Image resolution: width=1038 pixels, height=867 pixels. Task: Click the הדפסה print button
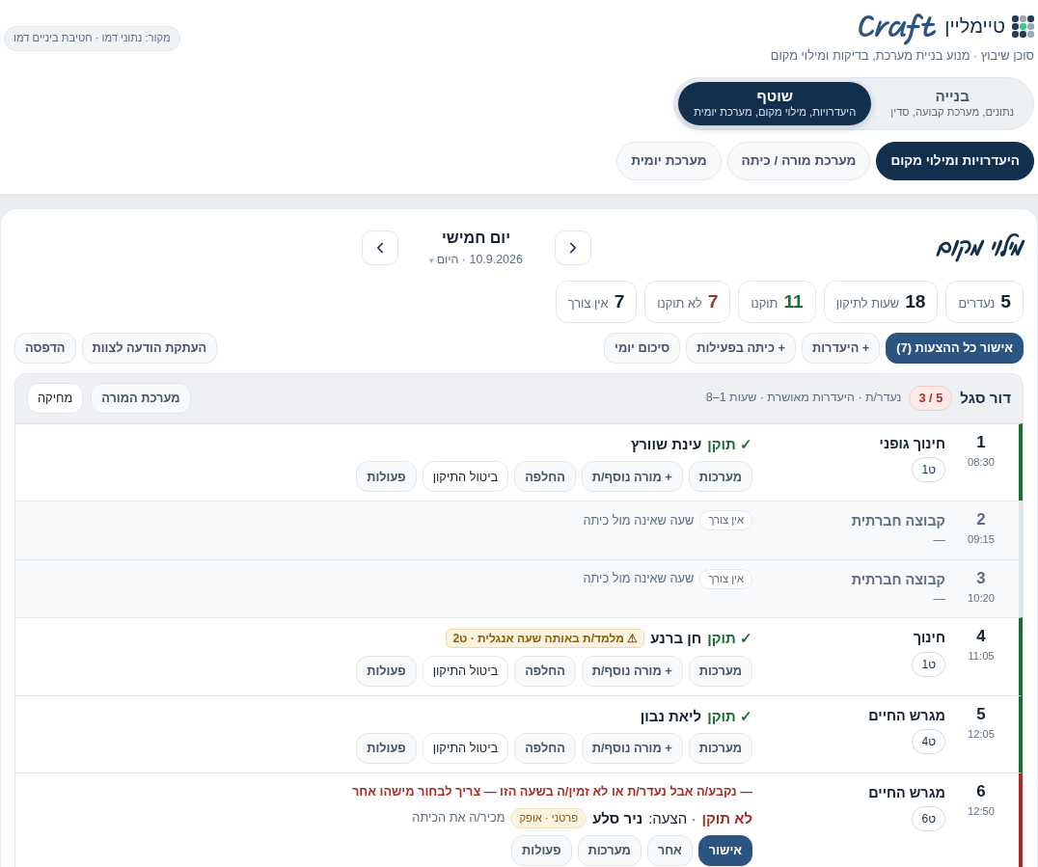[x=45, y=348]
